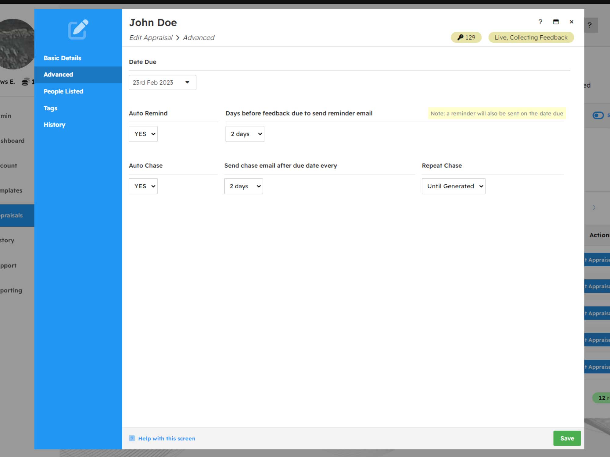The width and height of the screenshot is (610, 457).
Task: Open the Auto Remind YES dropdown
Action: coord(143,134)
